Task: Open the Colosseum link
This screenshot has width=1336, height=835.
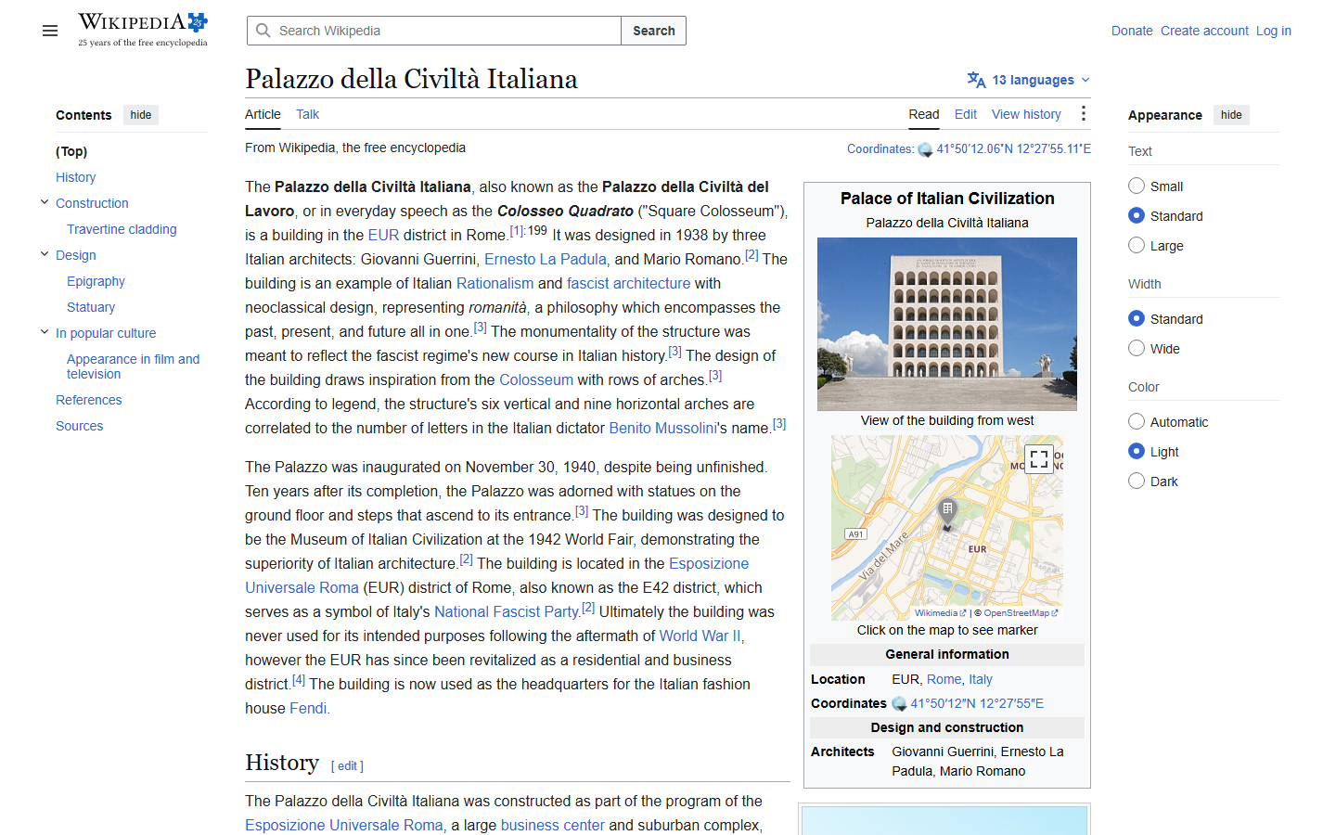Action: tap(536, 379)
